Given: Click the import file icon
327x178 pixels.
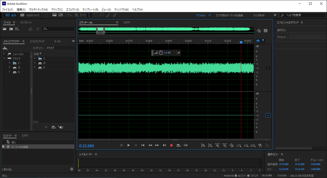Looking at the screenshot, I should (11, 29).
